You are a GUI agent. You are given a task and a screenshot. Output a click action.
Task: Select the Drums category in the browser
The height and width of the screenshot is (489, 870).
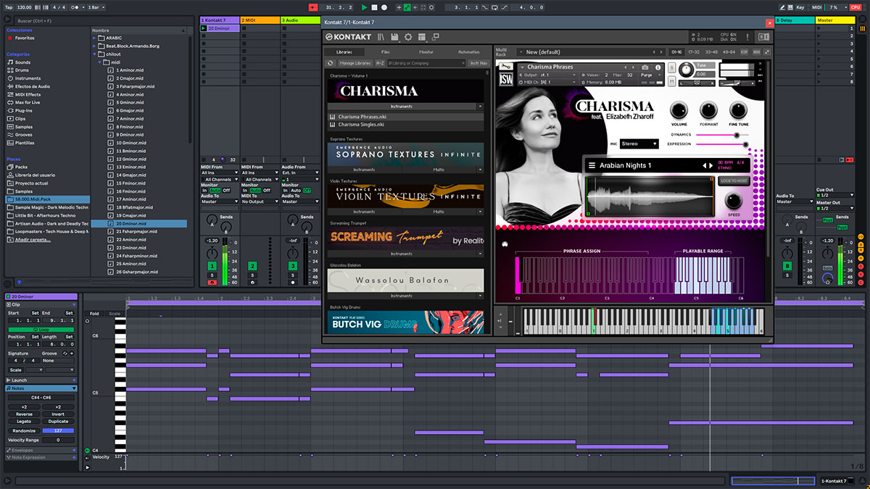point(22,70)
